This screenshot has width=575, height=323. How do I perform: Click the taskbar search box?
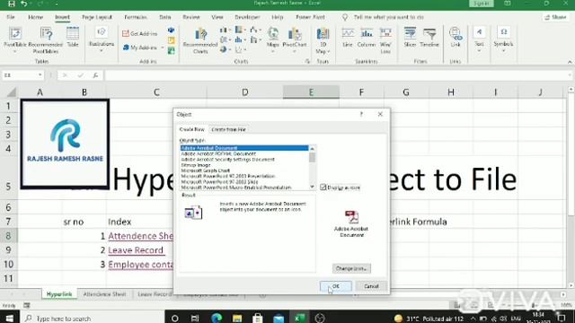point(93,319)
